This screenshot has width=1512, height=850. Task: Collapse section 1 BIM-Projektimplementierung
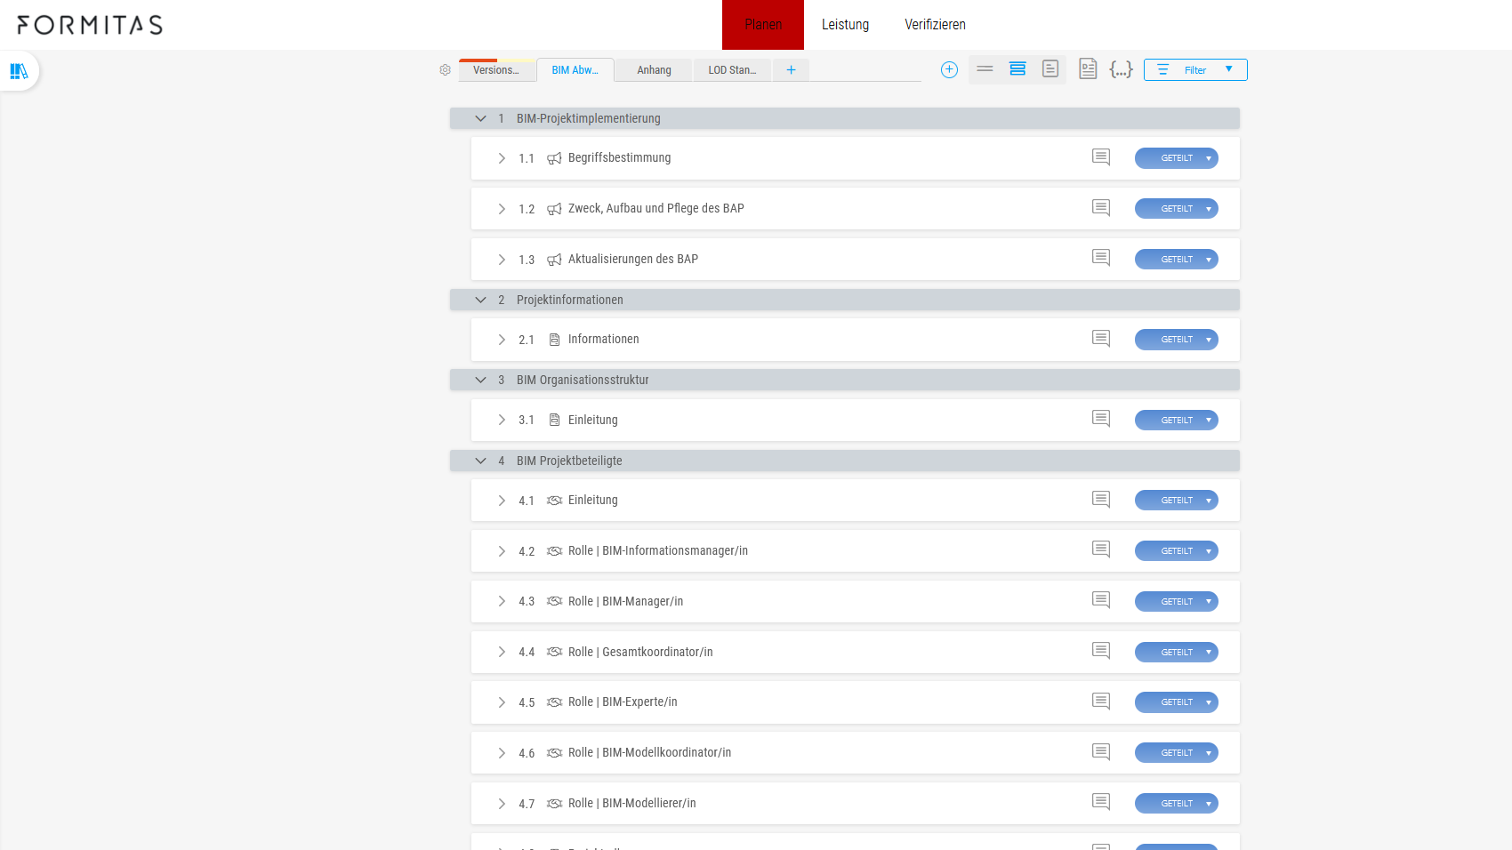tap(480, 118)
